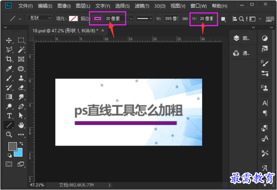Select the Eraser tool

point(21,88)
